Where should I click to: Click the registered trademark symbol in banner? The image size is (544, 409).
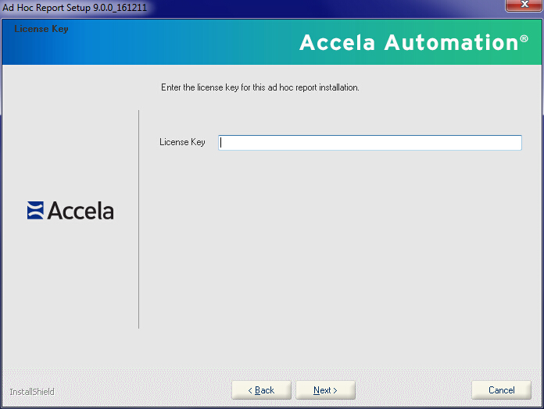click(524, 38)
